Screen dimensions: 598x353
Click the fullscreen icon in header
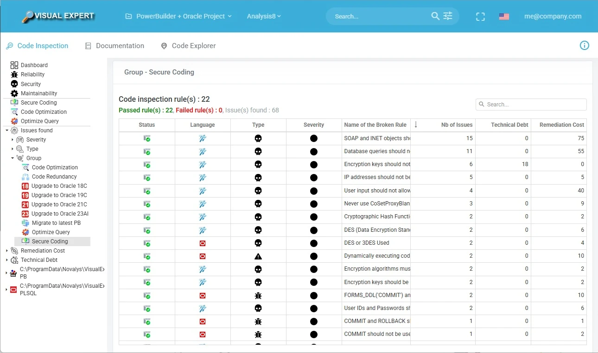481,17
